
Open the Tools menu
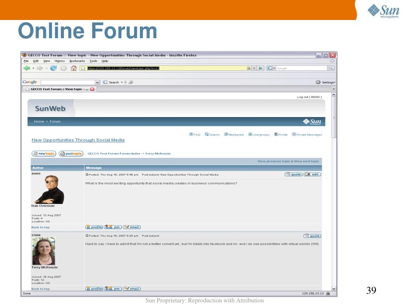tap(93, 61)
